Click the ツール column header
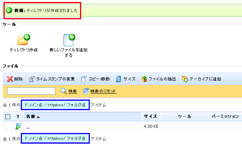 (184, 116)
